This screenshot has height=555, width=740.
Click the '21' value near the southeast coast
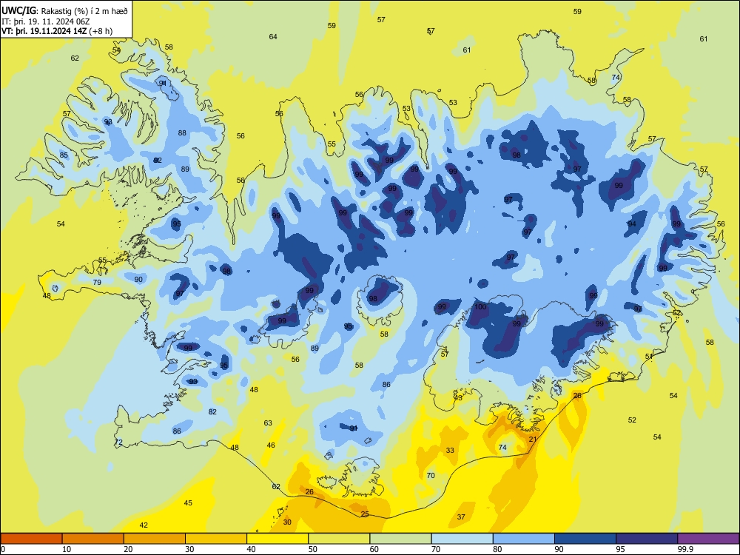tap(533, 440)
